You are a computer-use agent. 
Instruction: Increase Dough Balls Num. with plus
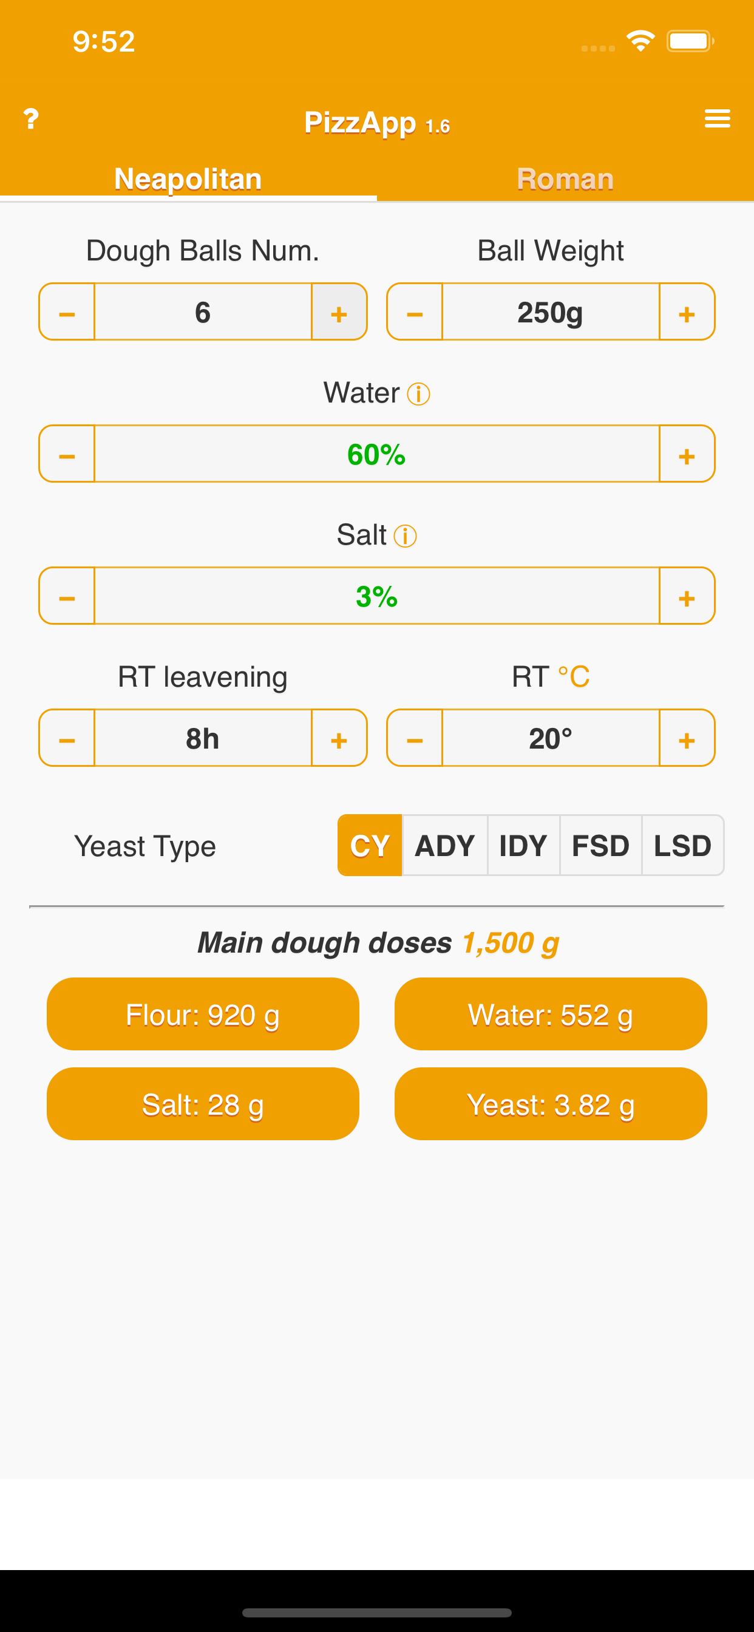[339, 311]
